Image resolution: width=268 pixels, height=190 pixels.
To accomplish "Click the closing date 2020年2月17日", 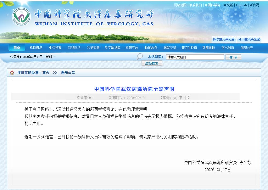I will pyautogui.click(x=218, y=170).
